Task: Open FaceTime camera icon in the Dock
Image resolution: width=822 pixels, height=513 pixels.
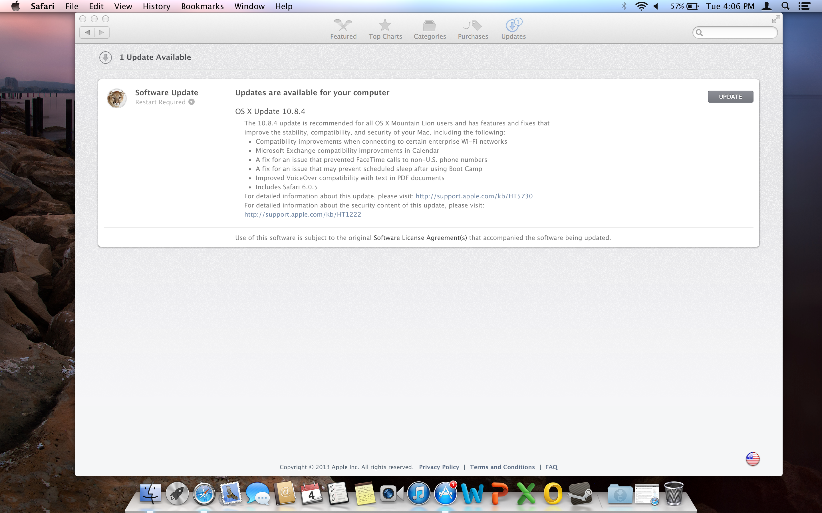Action: click(392, 494)
